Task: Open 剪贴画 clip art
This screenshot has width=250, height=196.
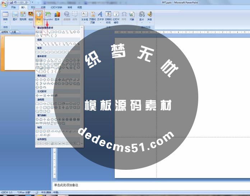Action: click(x=23, y=16)
